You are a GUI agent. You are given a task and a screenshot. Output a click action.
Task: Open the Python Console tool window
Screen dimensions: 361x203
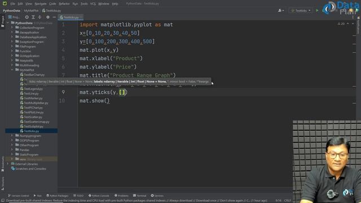pos(99,196)
